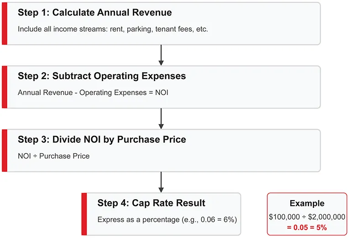Select the Step 4: Cap Rate Result heading
The width and height of the screenshot is (349, 241).
(151, 203)
